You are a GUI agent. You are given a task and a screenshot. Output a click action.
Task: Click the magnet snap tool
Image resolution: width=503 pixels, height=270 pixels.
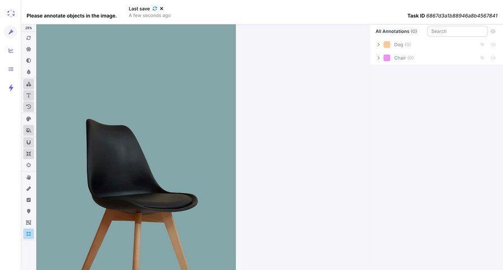click(x=29, y=142)
